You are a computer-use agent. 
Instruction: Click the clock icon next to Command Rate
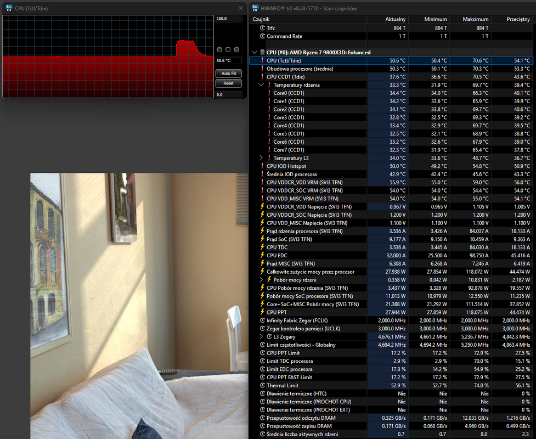coord(262,36)
